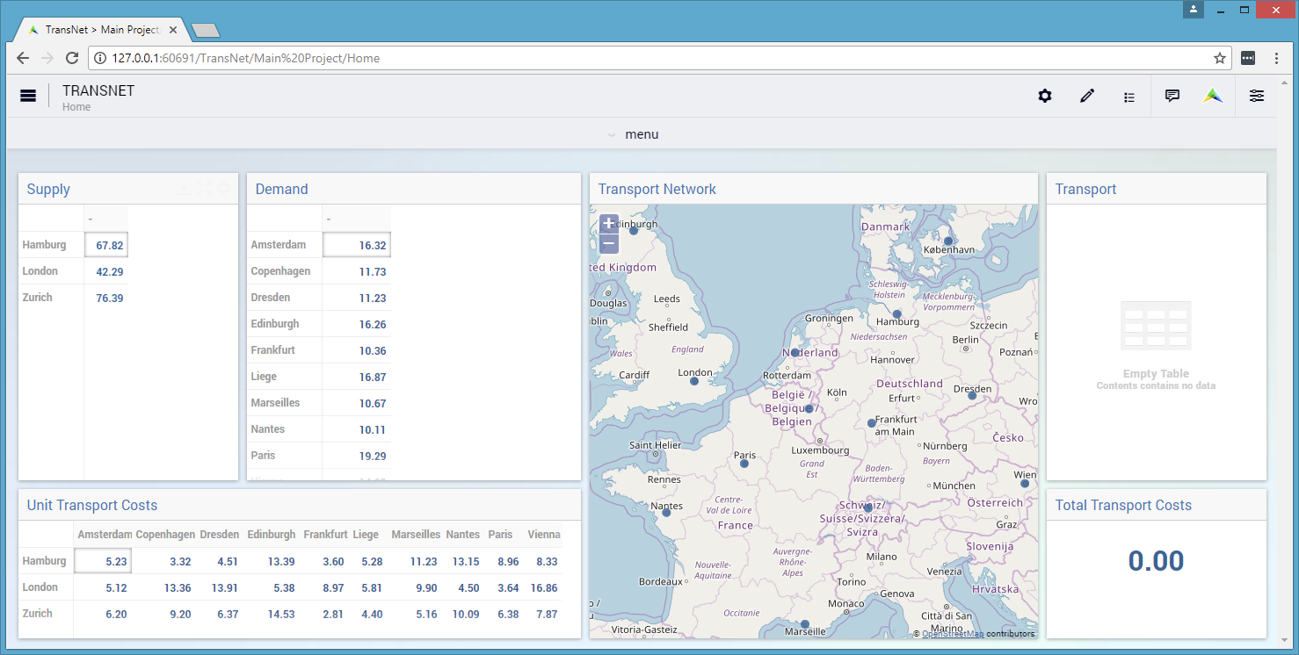
Task: Select the Marseille node on the map
Action: [x=804, y=624]
